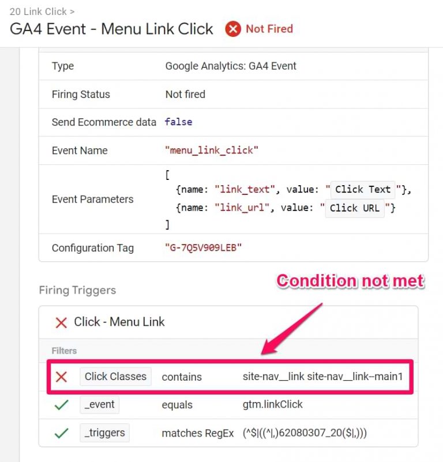The image size is (443, 462).
Task: Click the Click Classes variable chip
Action: (115, 376)
